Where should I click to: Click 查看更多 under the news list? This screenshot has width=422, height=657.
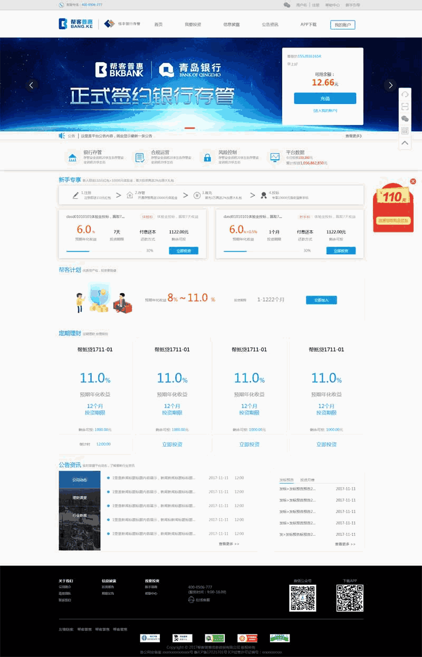[229, 544]
